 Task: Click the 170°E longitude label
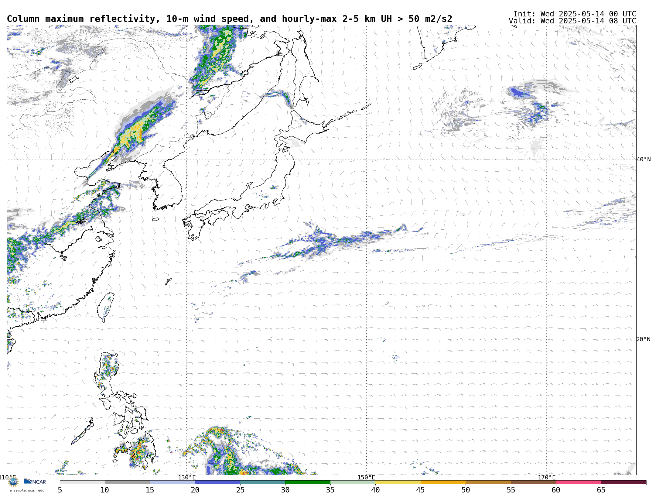546,477
